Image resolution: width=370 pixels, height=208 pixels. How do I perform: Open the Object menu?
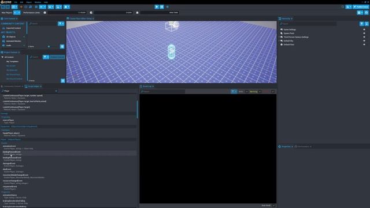pos(29,2)
